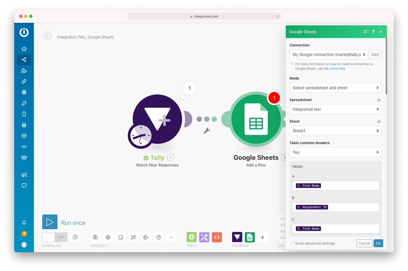Toggle the Sheet map switch icon
This screenshot has height=271, width=408.
tap(379, 122)
